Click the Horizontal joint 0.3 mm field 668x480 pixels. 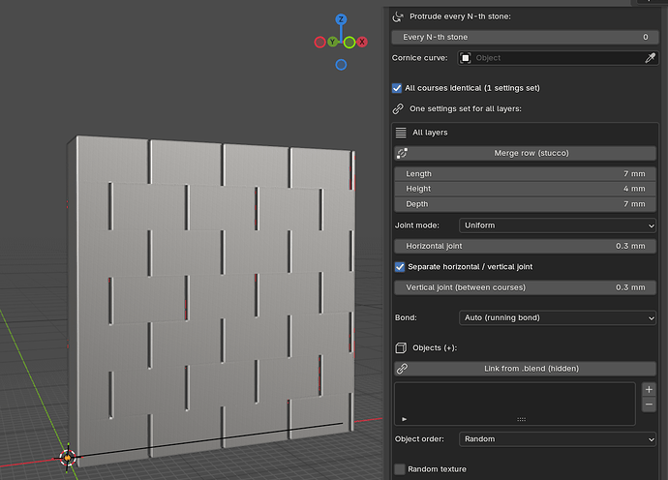click(x=526, y=246)
